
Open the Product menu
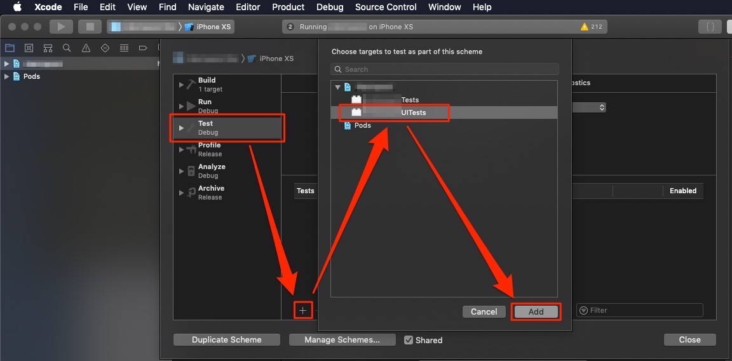pyautogui.click(x=288, y=7)
